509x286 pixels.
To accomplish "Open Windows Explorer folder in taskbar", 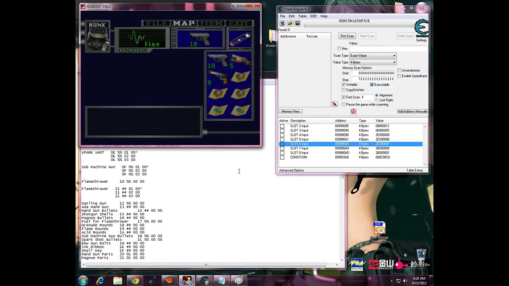I will click(x=118, y=281).
